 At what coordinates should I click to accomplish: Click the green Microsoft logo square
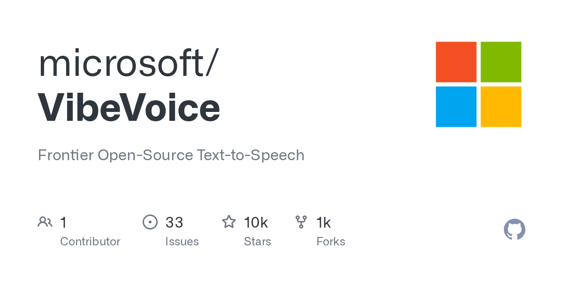click(x=501, y=62)
